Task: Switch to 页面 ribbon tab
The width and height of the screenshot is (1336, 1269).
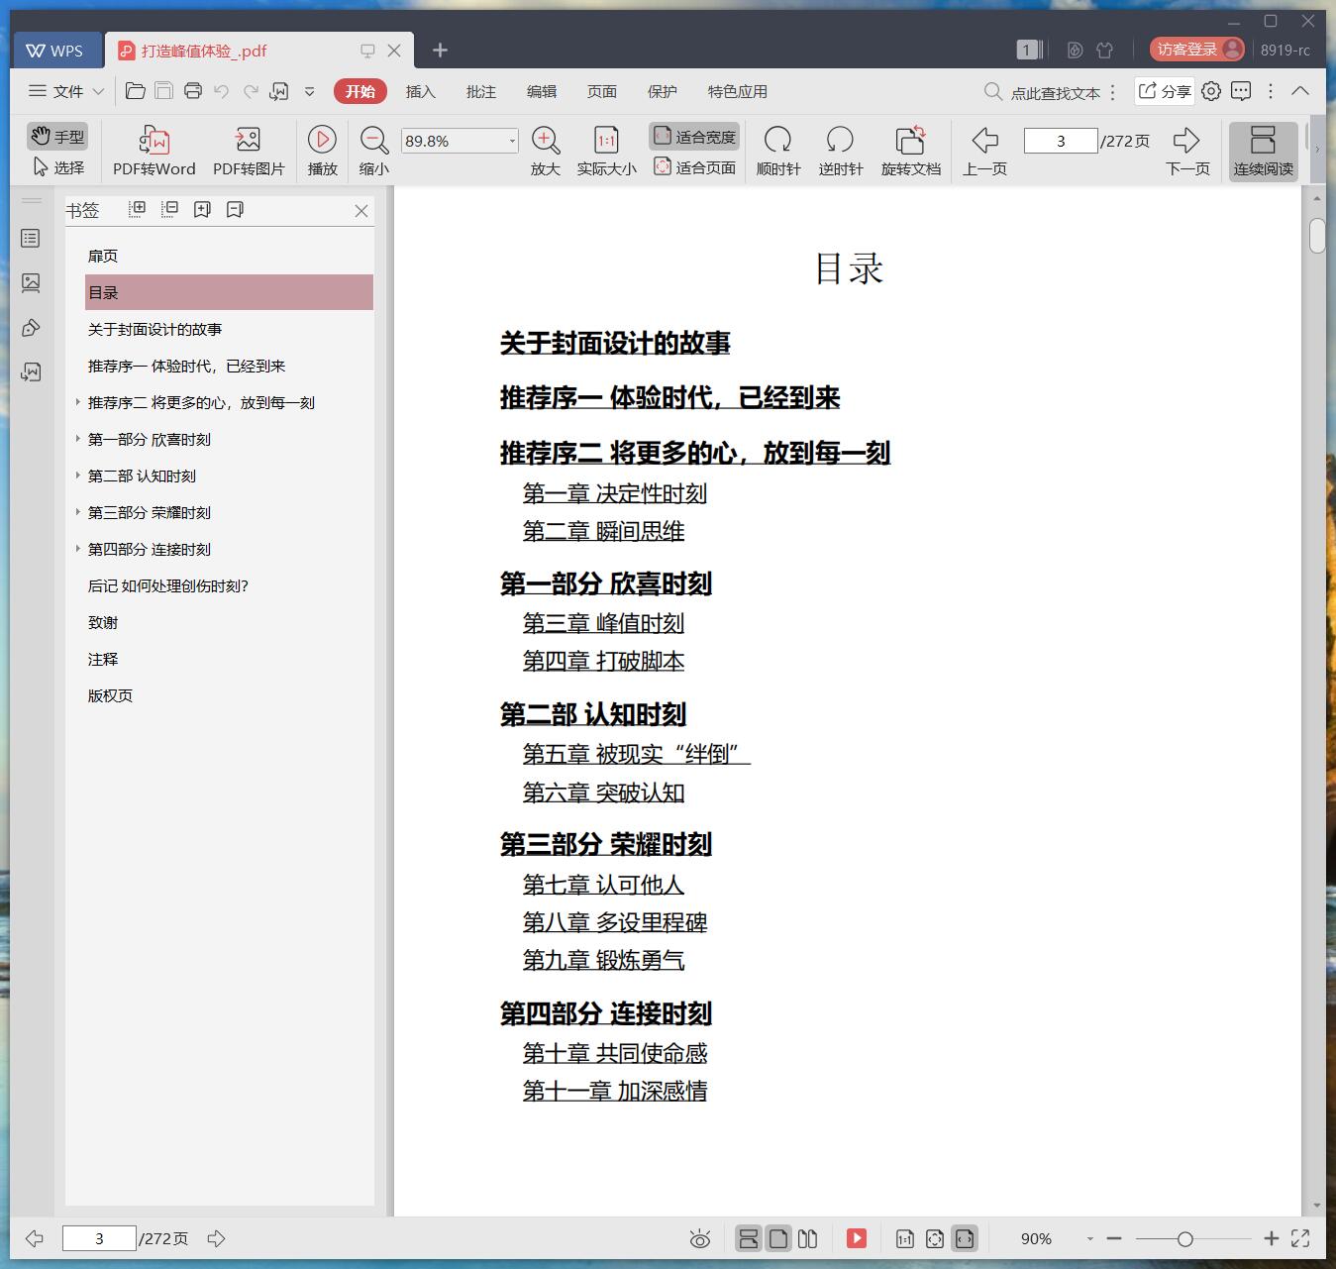Action: click(x=601, y=91)
